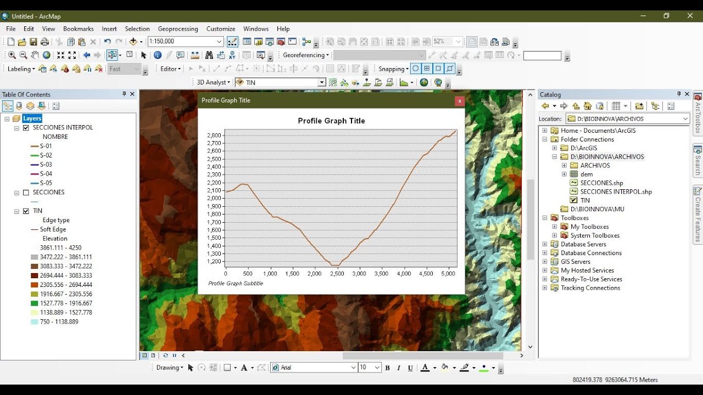703x395 pixels.
Task: Open the Labeling dropdown menu
Action: tap(21, 69)
